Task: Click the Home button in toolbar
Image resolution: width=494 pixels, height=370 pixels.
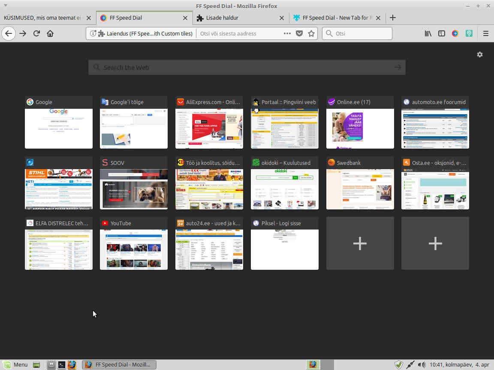Action: click(x=50, y=33)
